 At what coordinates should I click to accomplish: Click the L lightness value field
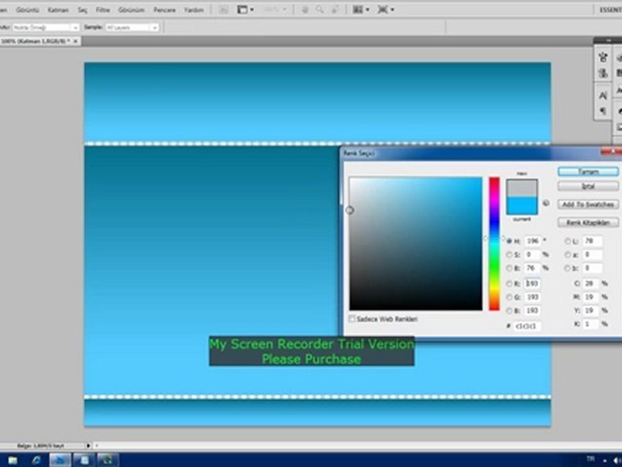(592, 241)
